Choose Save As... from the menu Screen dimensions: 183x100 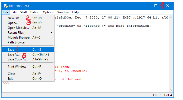click(28, 54)
